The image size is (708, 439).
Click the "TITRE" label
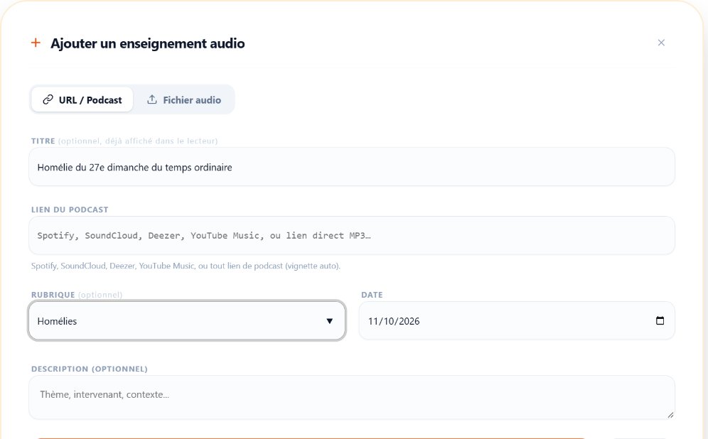click(43, 141)
